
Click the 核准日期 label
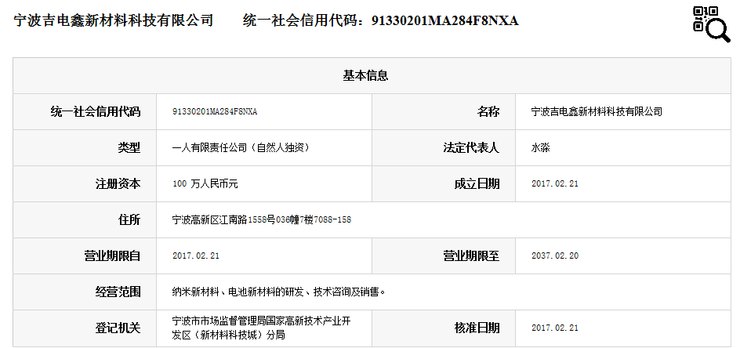pos(477,328)
